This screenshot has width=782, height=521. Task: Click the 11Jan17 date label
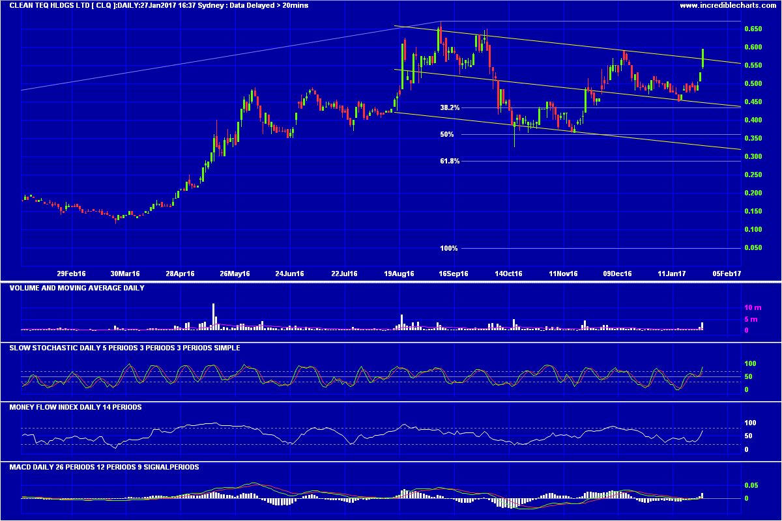click(x=673, y=274)
